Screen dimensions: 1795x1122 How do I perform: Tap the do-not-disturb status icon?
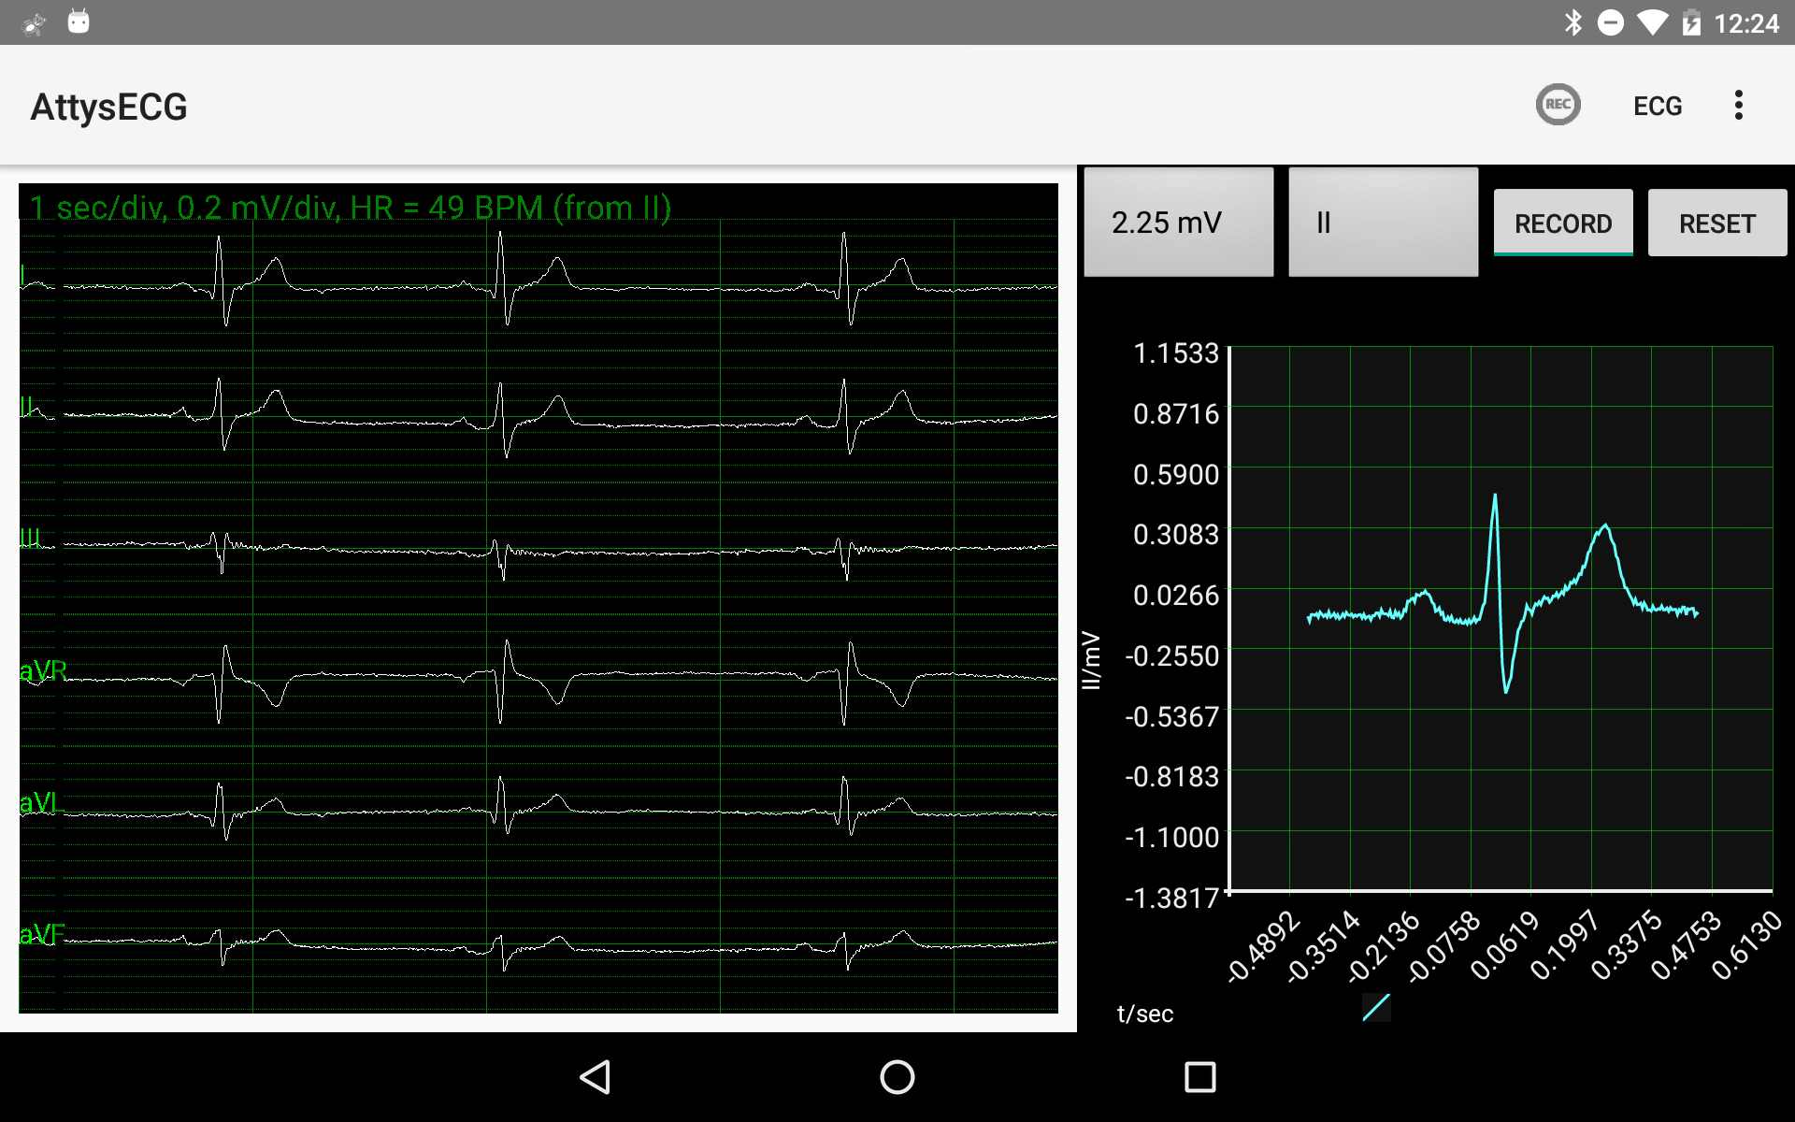coord(1611,22)
